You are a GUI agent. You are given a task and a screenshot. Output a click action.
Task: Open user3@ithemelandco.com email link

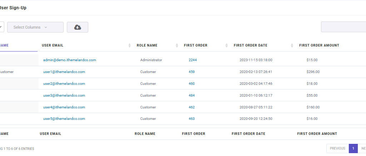(x=64, y=96)
